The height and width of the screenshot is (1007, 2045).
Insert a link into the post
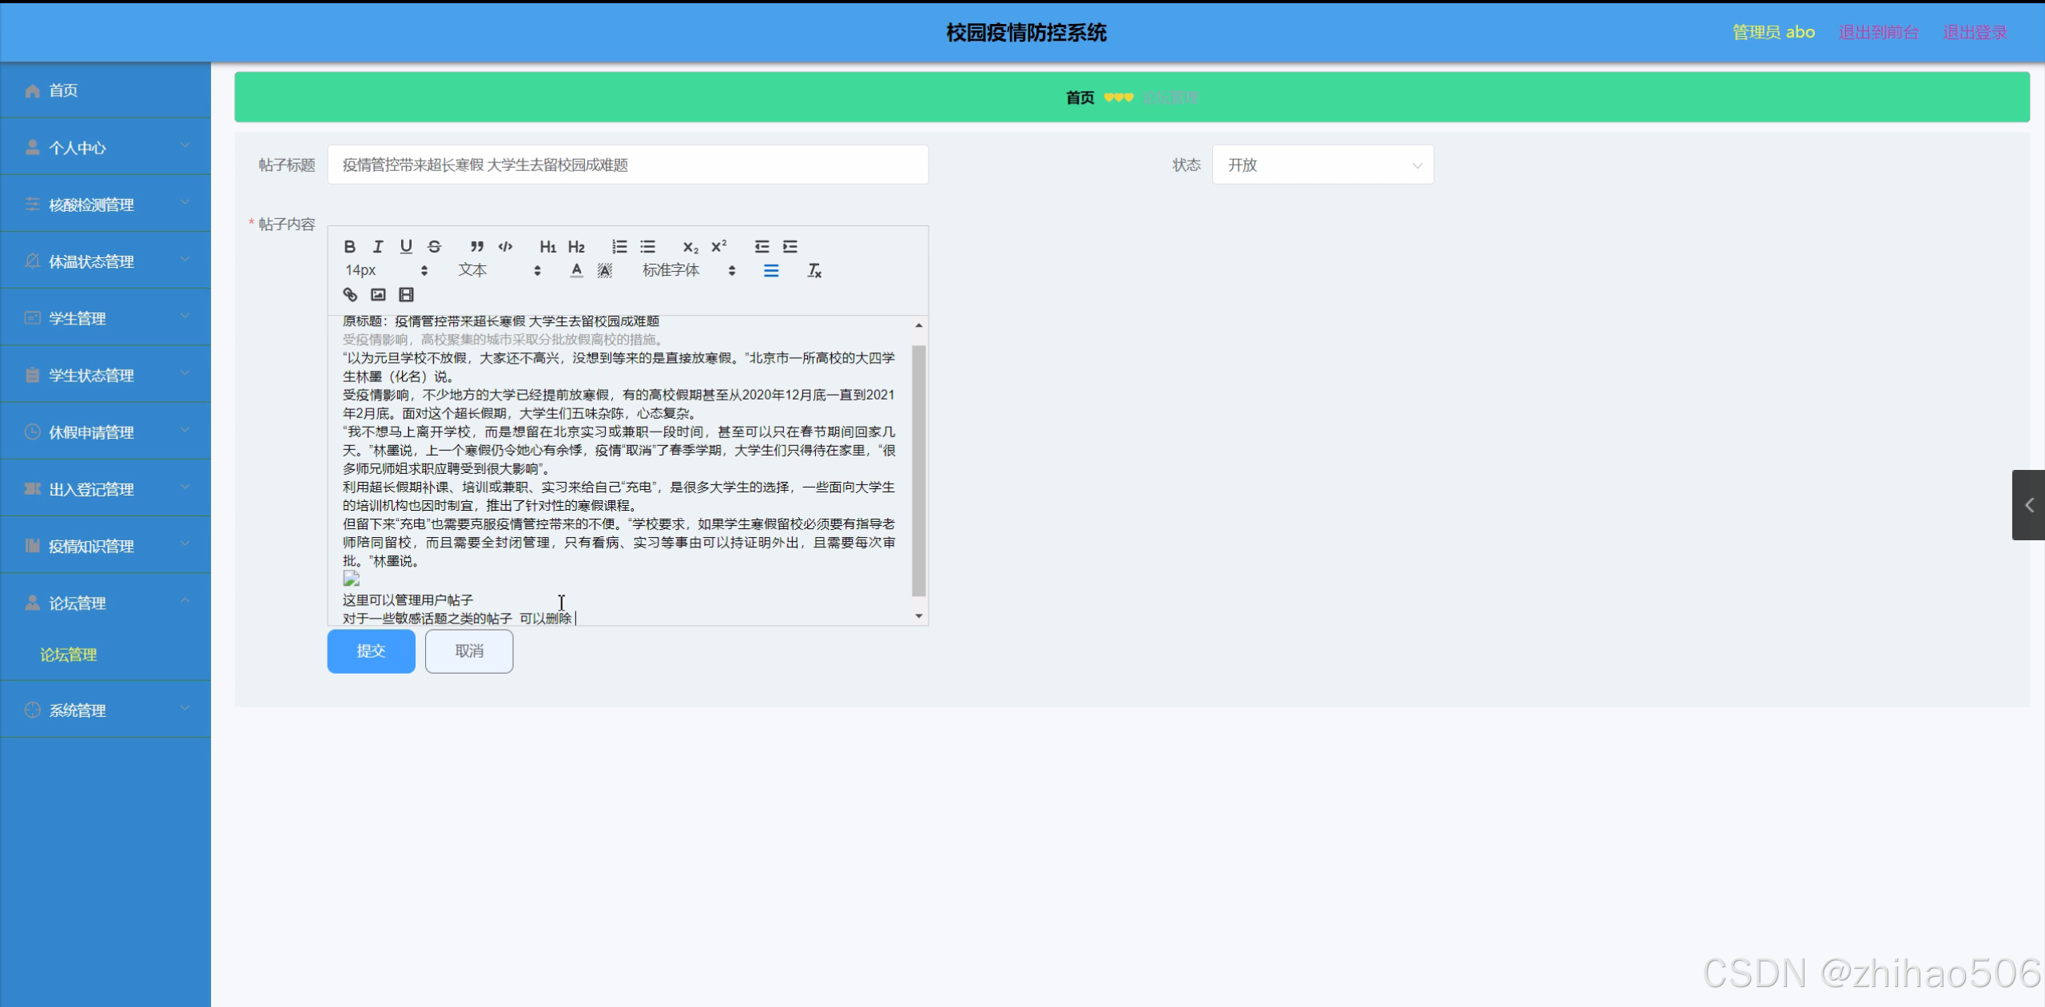click(x=350, y=294)
